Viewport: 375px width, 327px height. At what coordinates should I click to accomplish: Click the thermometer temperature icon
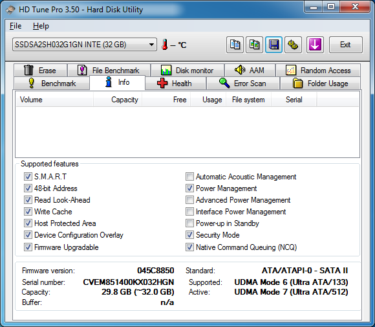(x=164, y=45)
